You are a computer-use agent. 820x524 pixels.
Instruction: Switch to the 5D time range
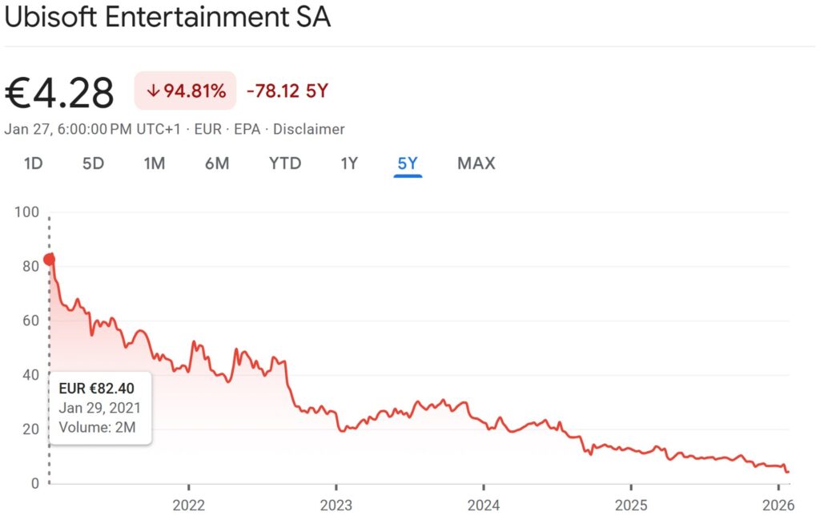[x=93, y=163]
